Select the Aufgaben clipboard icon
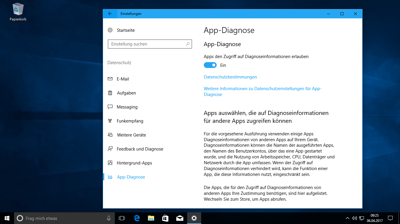 (x=110, y=93)
